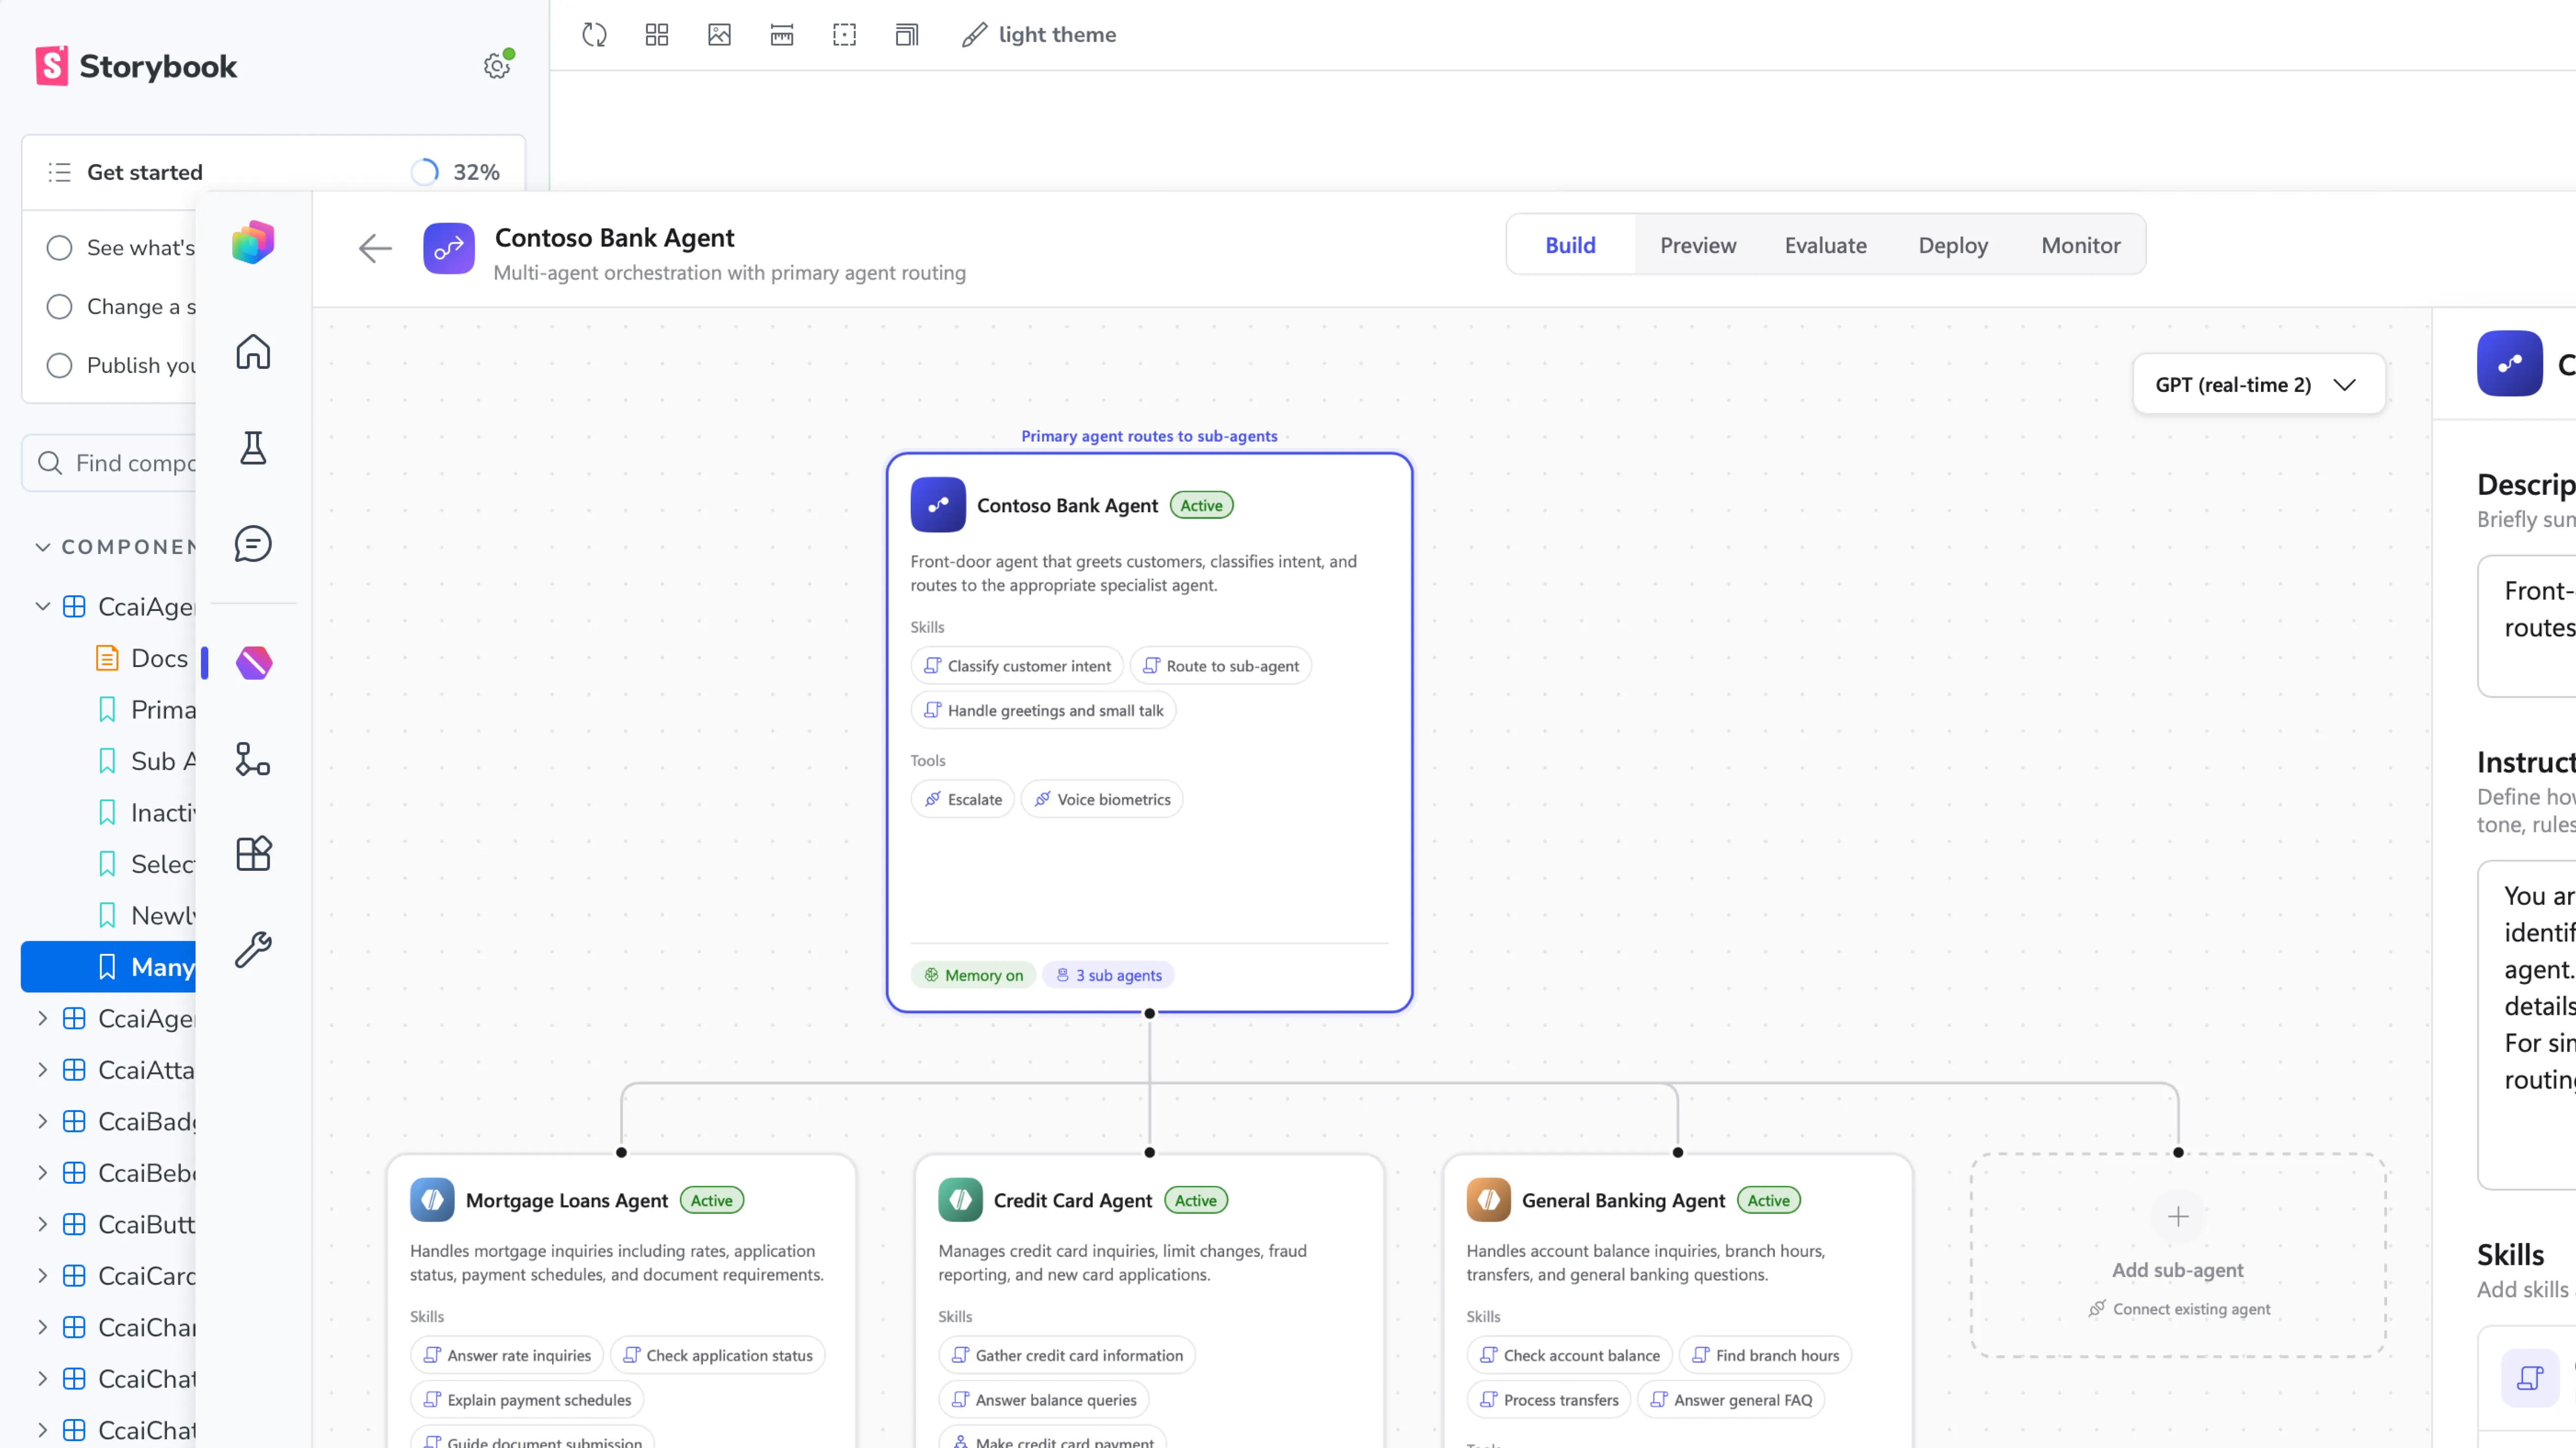Toggle the measure ruler toolbar icon
2576x1448 pixels.
[782, 35]
